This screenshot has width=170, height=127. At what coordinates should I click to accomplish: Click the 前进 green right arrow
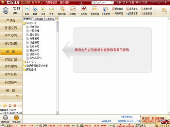click(51, 9)
